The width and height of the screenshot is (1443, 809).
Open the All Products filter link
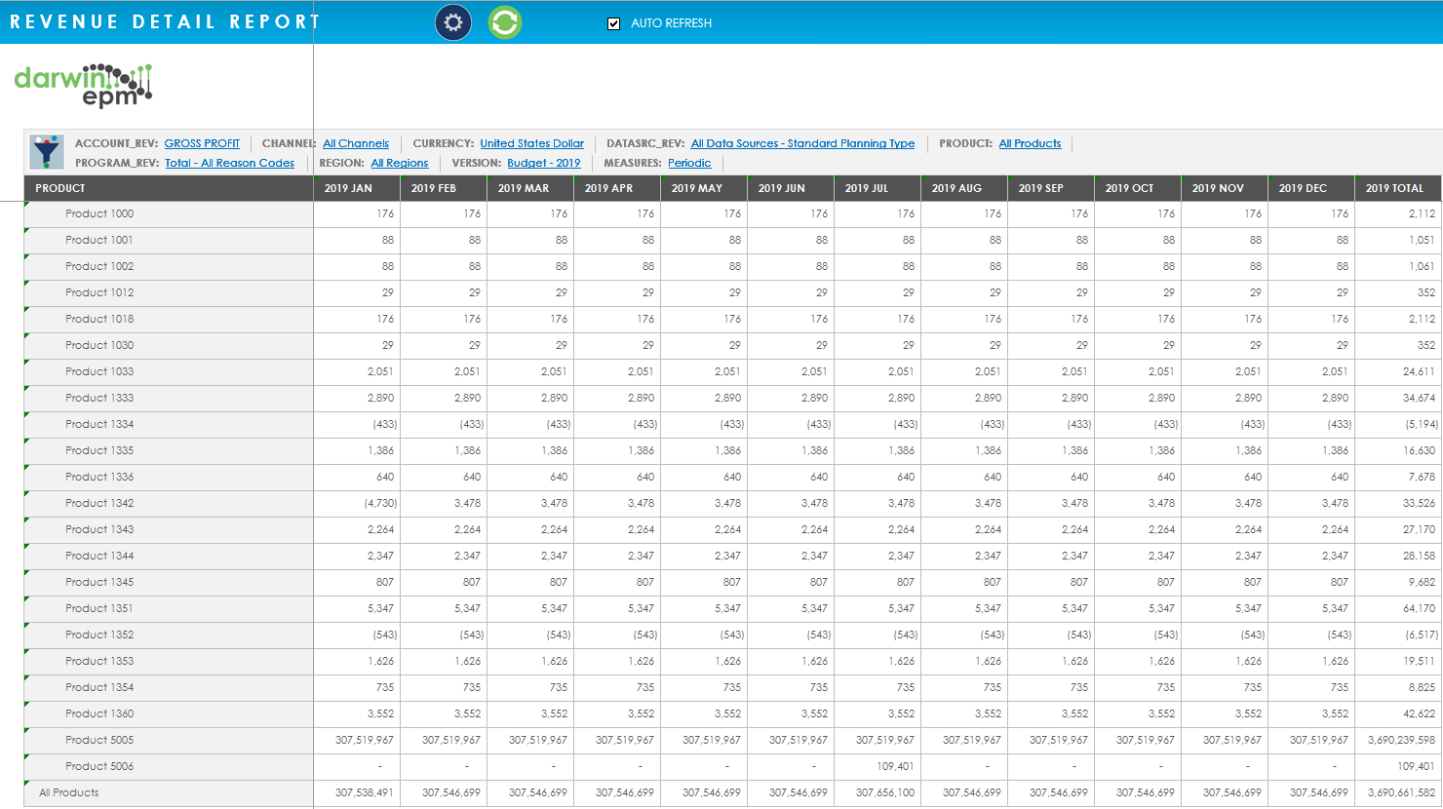pyautogui.click(x=1030, y=143)
